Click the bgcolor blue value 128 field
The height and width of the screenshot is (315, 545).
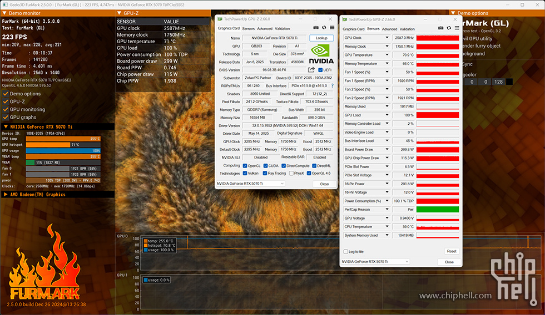pyautogui.click(x=498, y=82)
